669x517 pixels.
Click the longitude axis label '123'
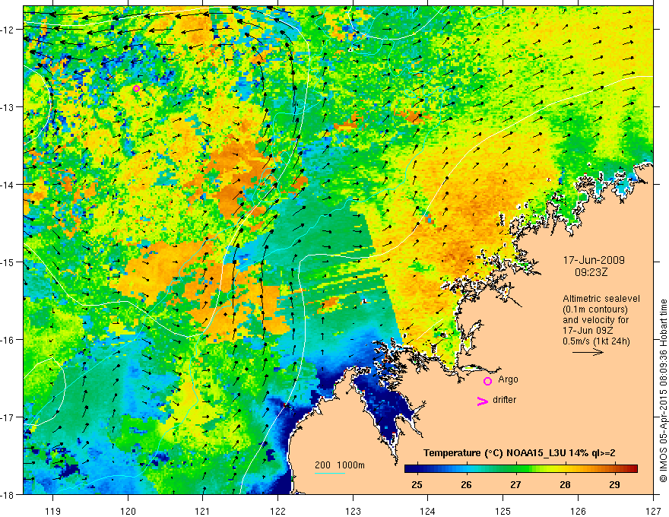pos(353,511)
